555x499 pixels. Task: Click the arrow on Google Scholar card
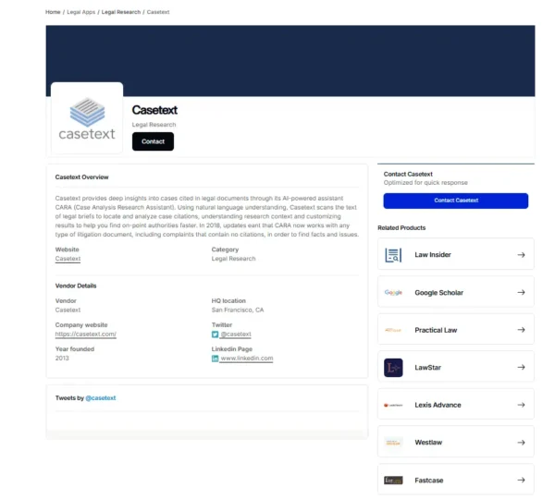521,292
